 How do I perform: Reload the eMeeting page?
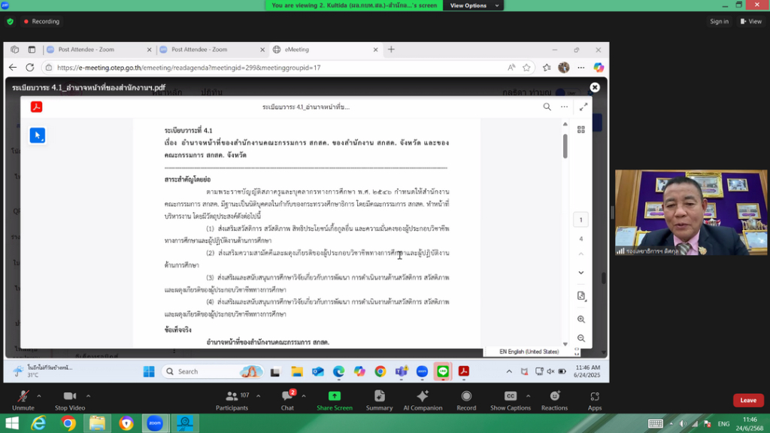tap(30, 67)
